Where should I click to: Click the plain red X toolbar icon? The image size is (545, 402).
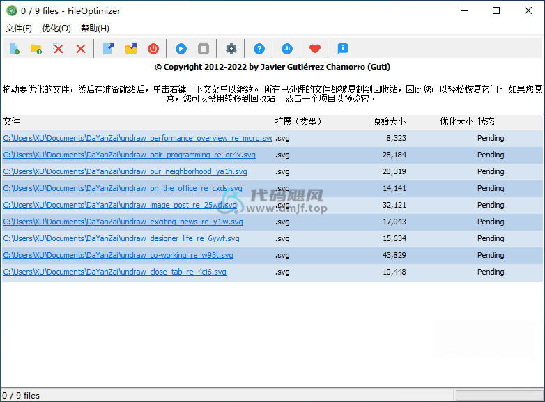tap(81, 49)
